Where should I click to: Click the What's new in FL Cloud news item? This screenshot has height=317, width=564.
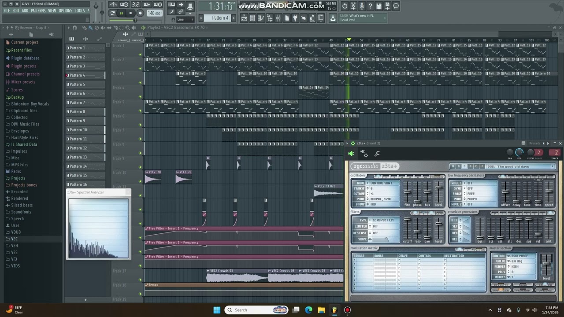tap(363, 18)
